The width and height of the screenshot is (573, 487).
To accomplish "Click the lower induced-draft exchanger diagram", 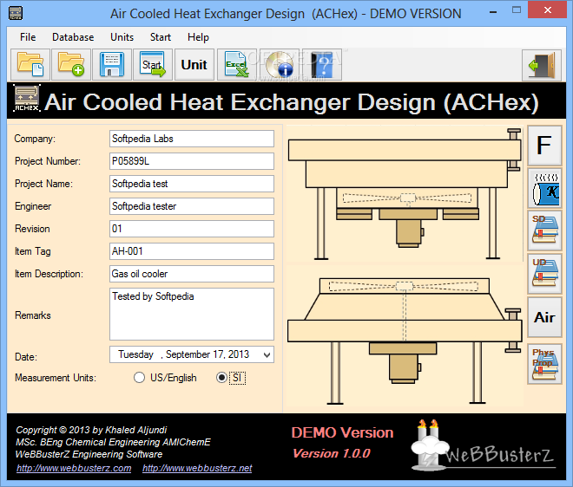I will tap(405, 340).
